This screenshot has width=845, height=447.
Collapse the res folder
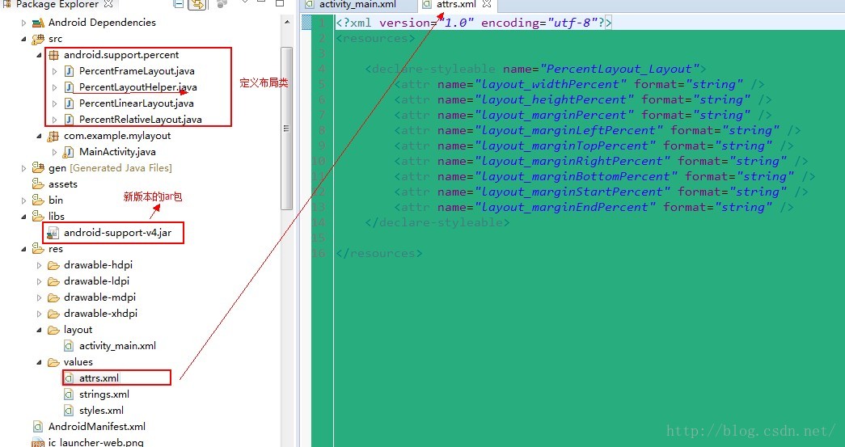[23, 249]
